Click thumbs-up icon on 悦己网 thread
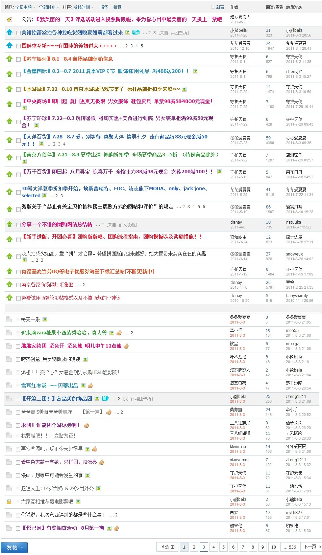The height and width of the screenshot is (555, 322). coord(116,528)
